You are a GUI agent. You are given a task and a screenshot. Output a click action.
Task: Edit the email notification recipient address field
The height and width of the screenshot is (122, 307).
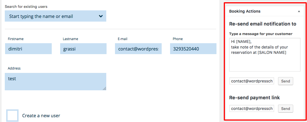coord(252,81)
